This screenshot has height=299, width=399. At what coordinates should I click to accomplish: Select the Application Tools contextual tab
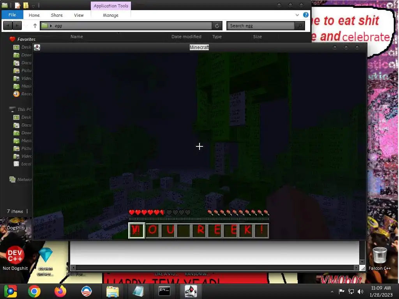tap(111, 5)
